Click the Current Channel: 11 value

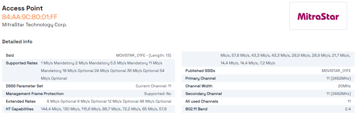153,86
